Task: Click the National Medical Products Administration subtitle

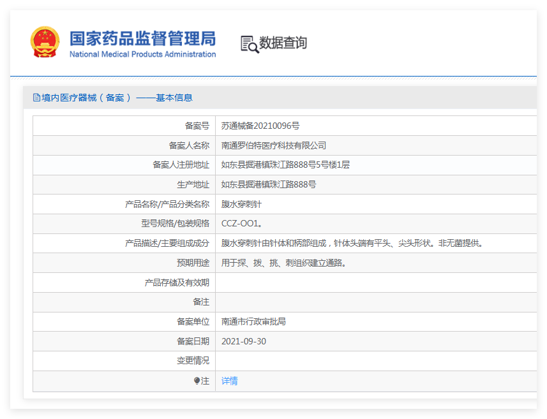Action: click(142, 54)
